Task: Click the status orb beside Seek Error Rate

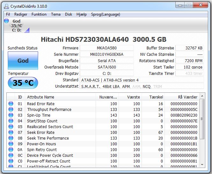Action: pyautogui.click(x=11, y=133)
